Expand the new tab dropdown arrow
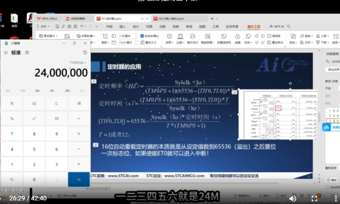 217,19
